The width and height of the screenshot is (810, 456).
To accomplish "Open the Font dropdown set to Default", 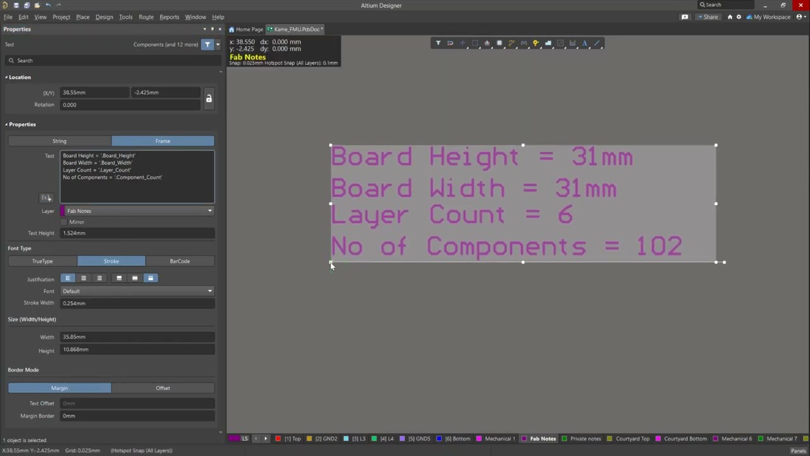I will click(x=137, y=291).
